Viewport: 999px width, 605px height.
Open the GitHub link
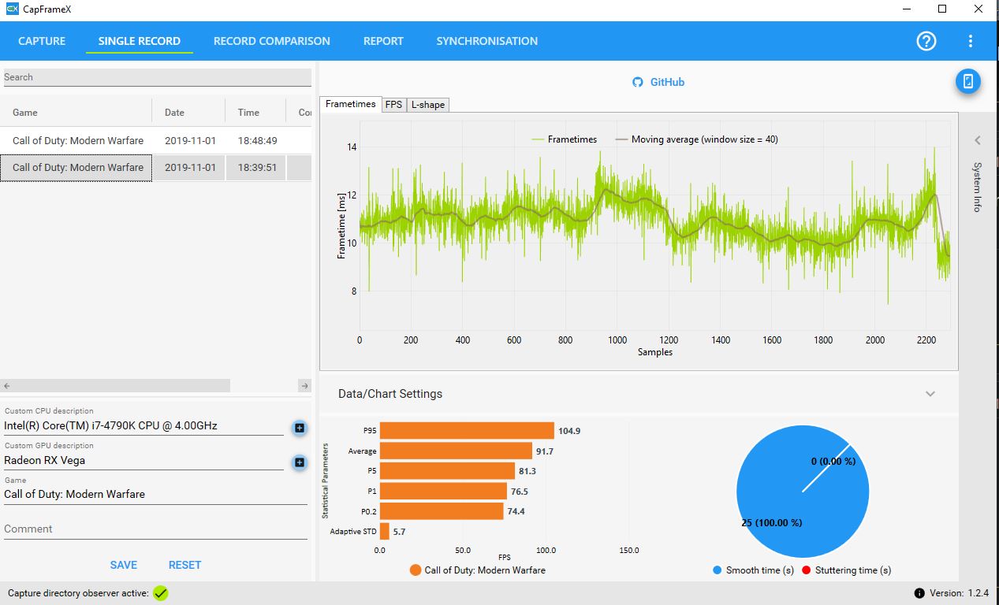click(x=667, y=82)
